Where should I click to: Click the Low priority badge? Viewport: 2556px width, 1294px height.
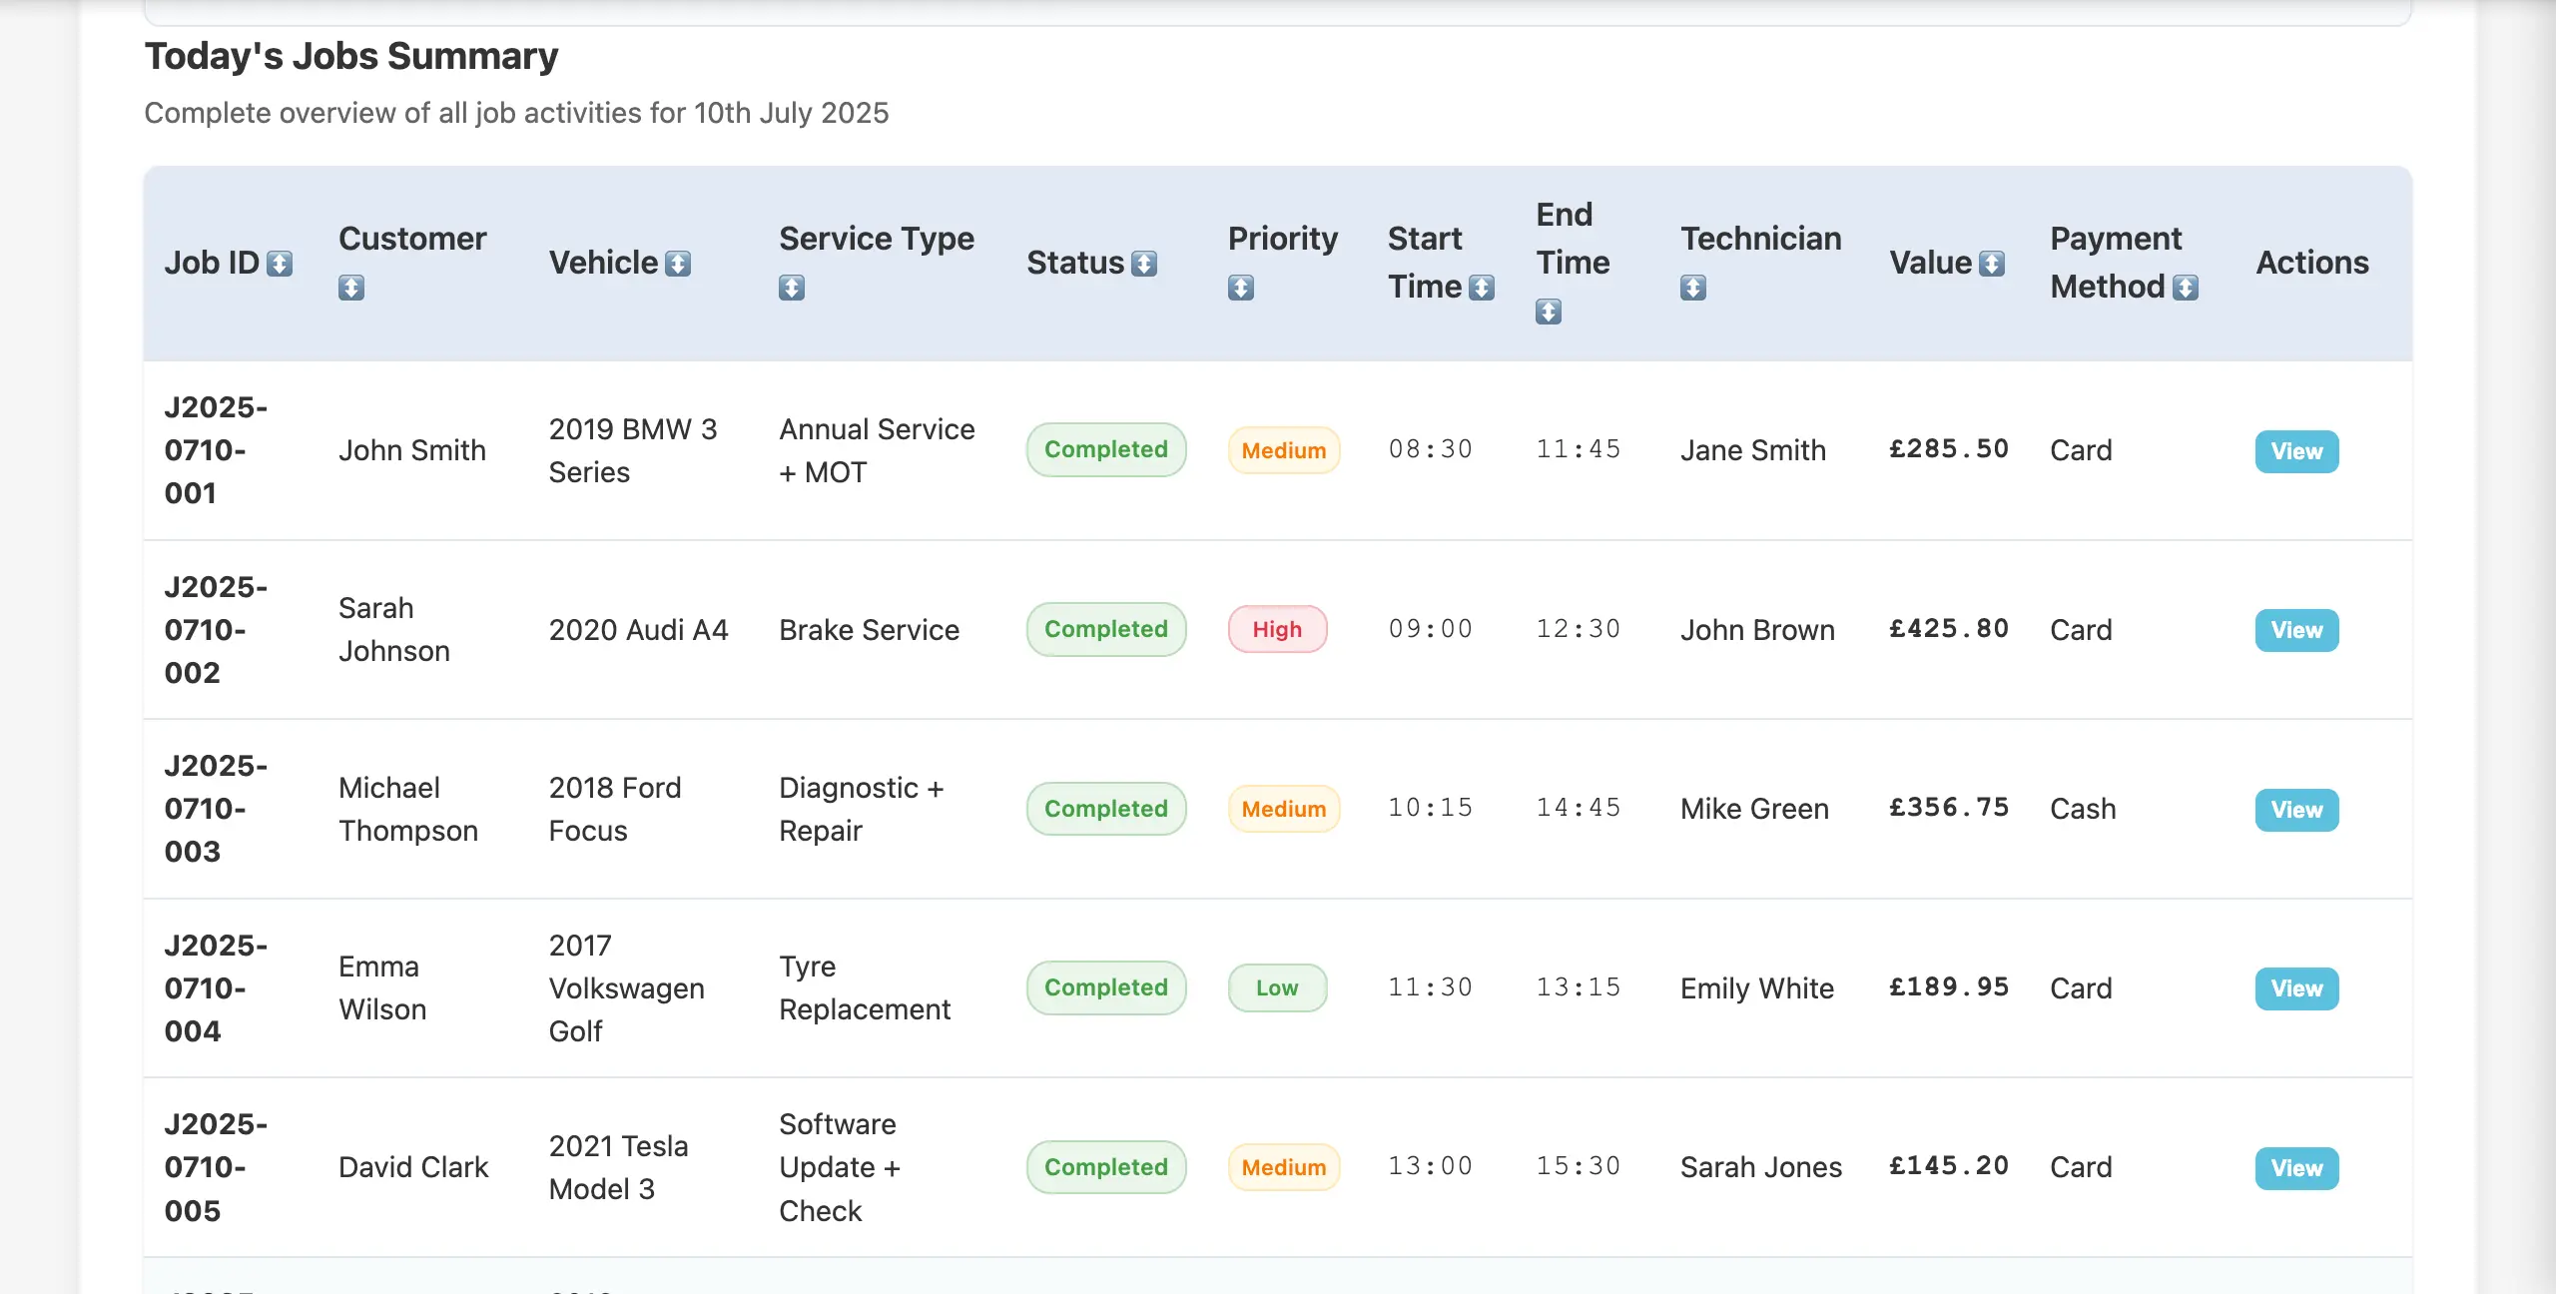1277,988
